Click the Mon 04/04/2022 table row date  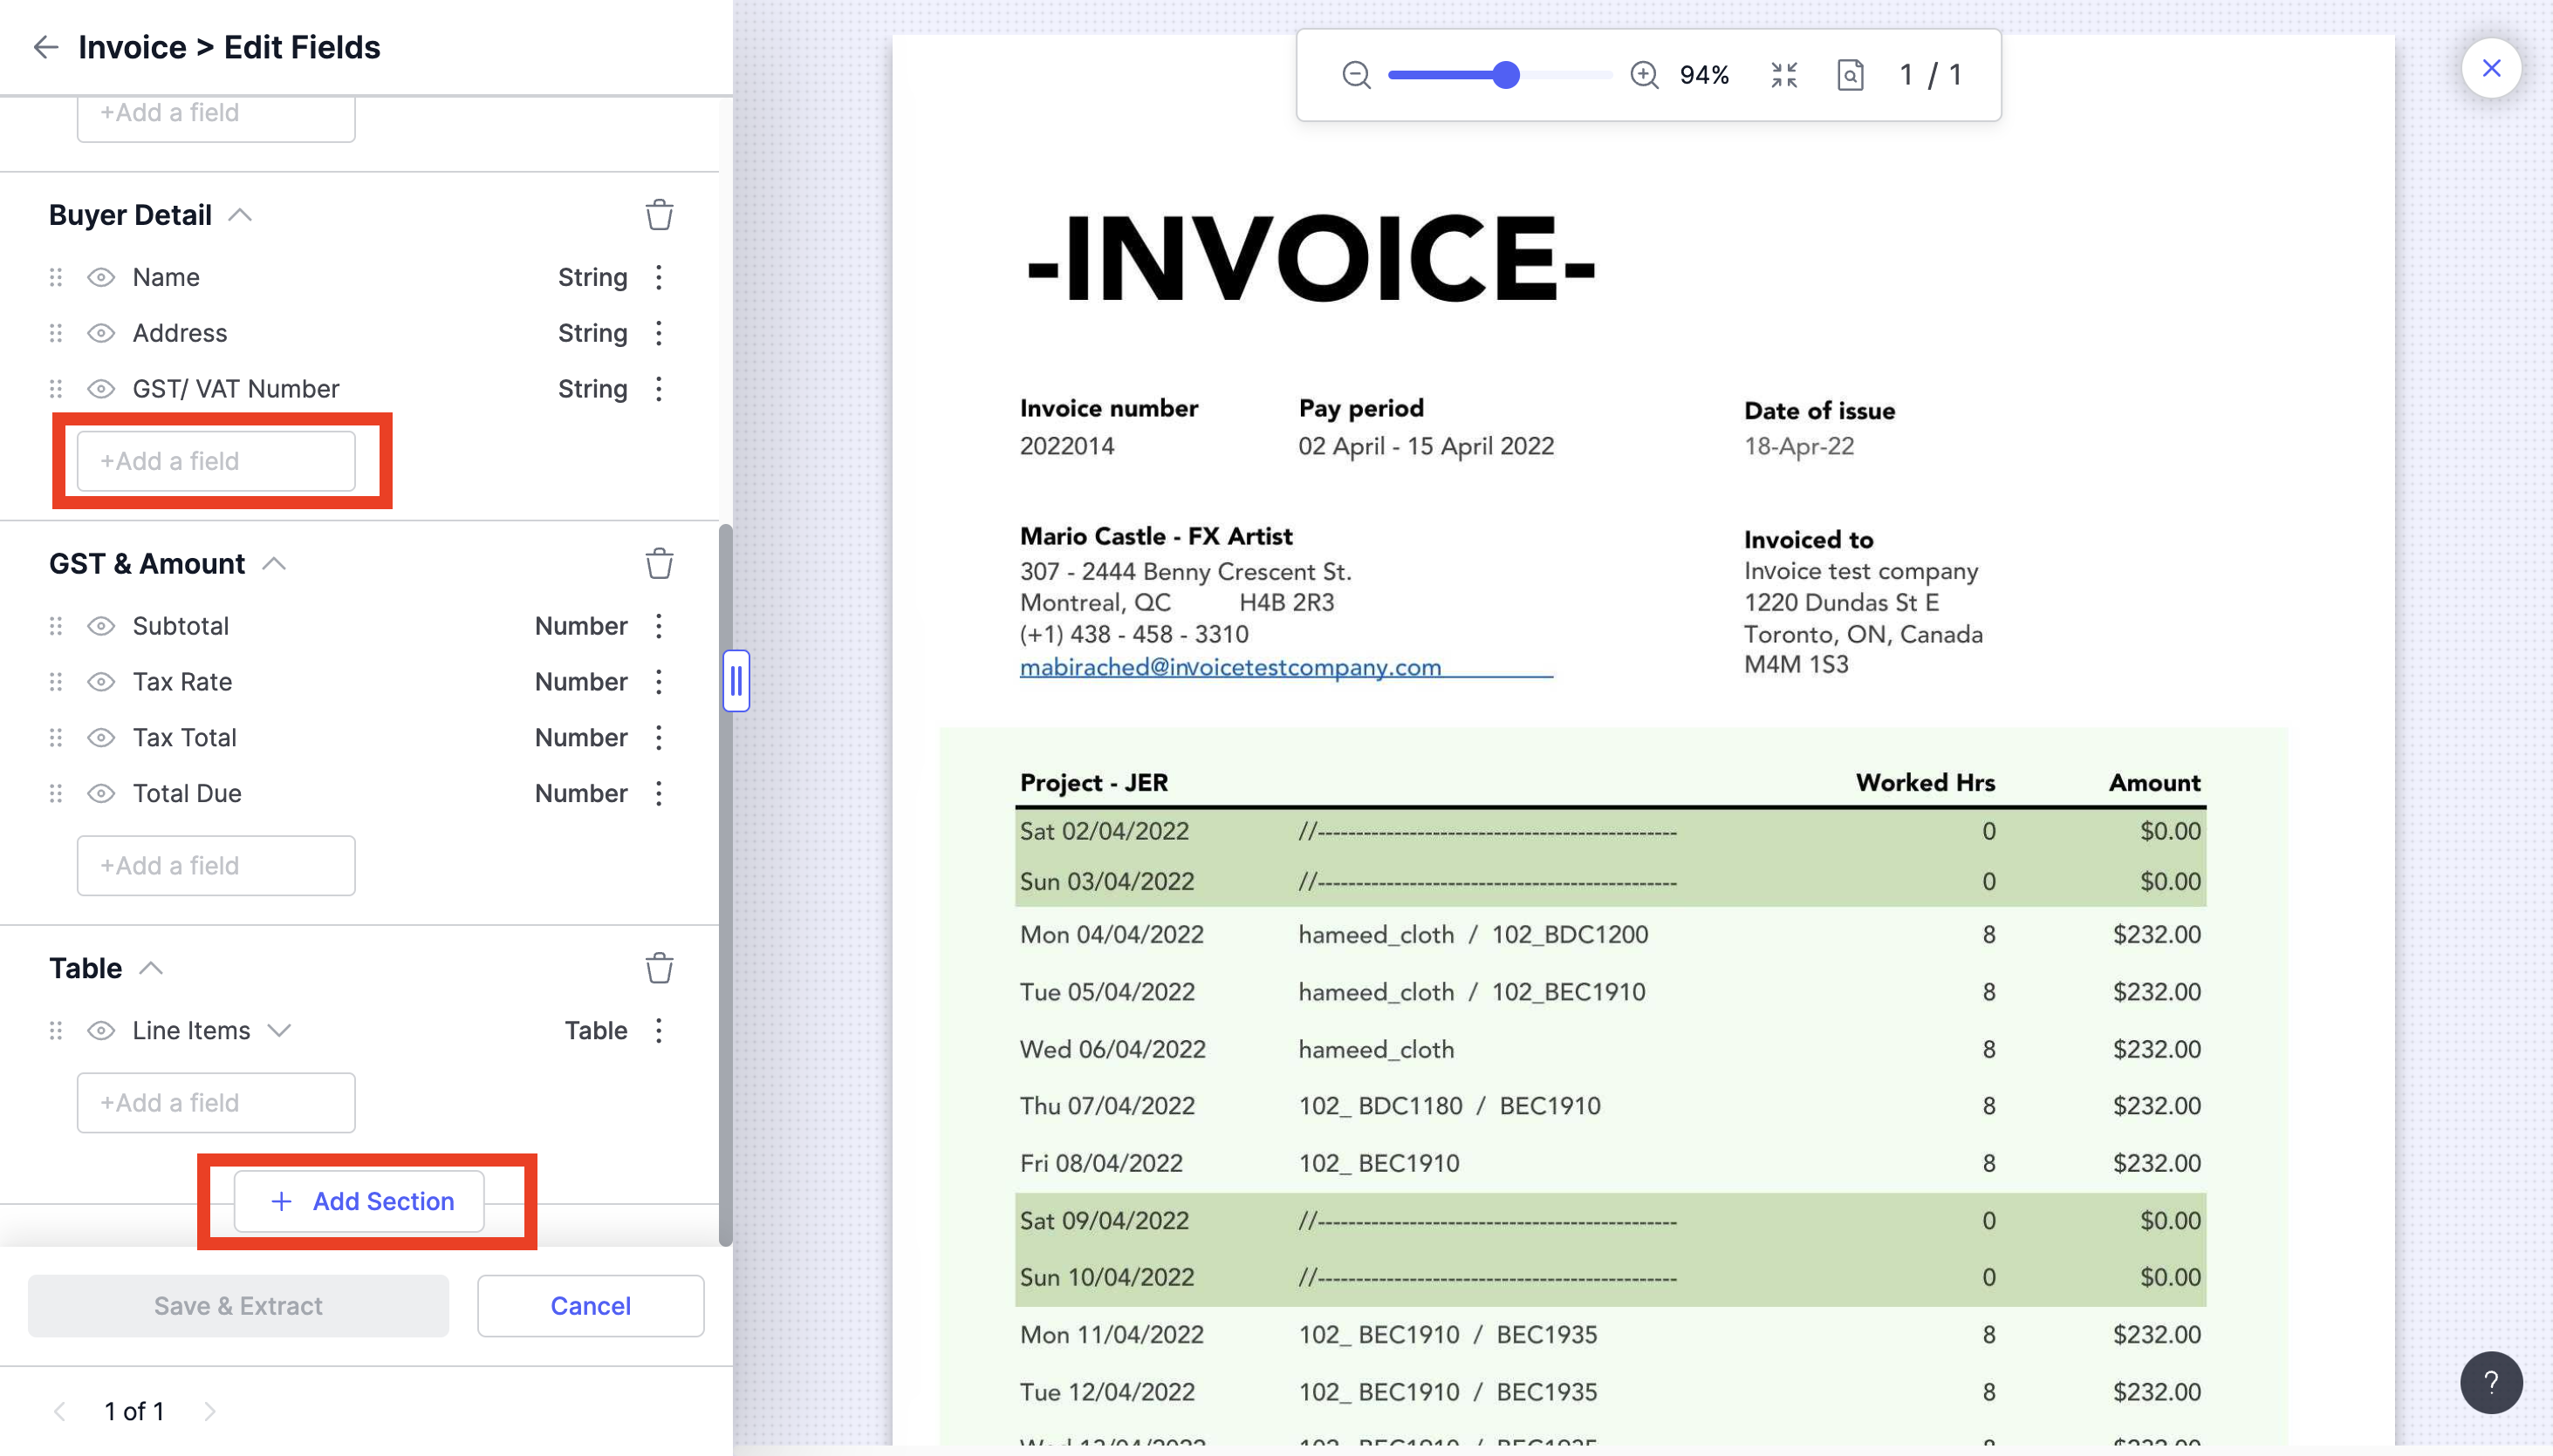click(1112, 935)
